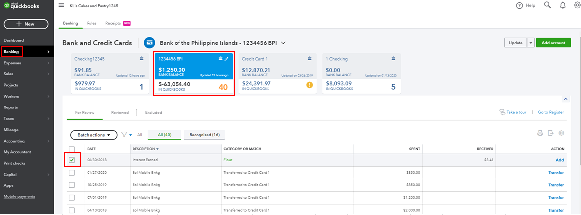Open Projects in the sidebar

[11, 85]
